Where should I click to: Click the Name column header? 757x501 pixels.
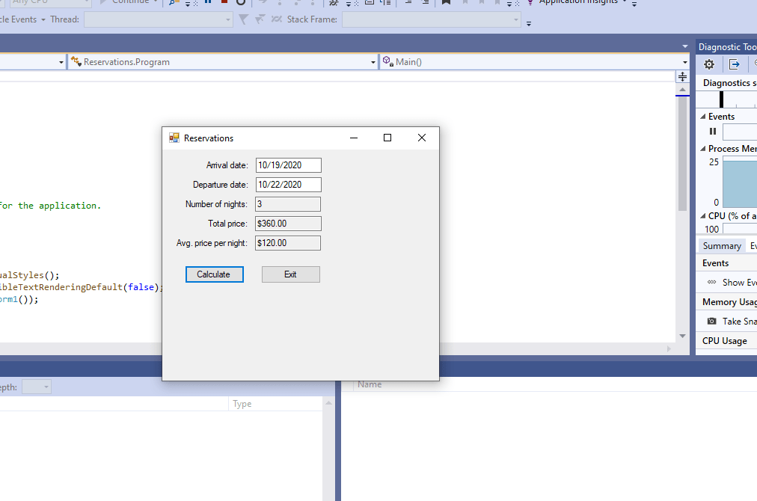tap(370, 384)
